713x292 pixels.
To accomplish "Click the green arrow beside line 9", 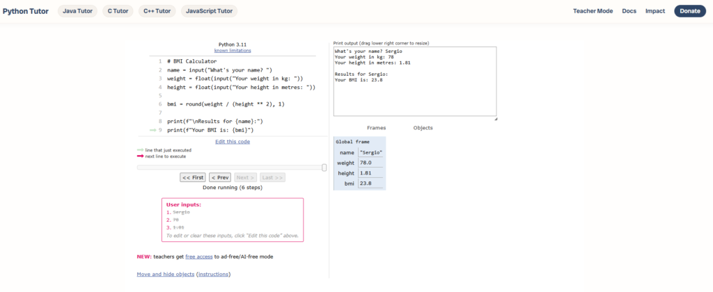I will (152, 130).
